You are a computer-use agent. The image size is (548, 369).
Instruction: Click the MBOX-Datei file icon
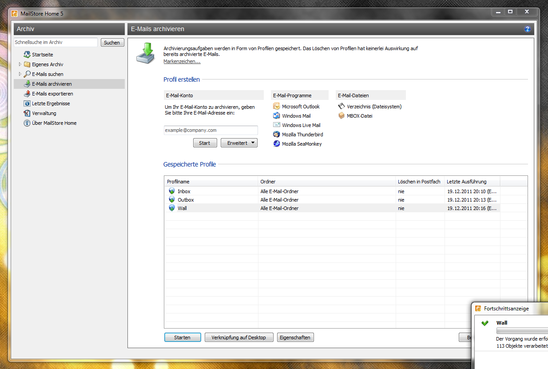(342, 116)
